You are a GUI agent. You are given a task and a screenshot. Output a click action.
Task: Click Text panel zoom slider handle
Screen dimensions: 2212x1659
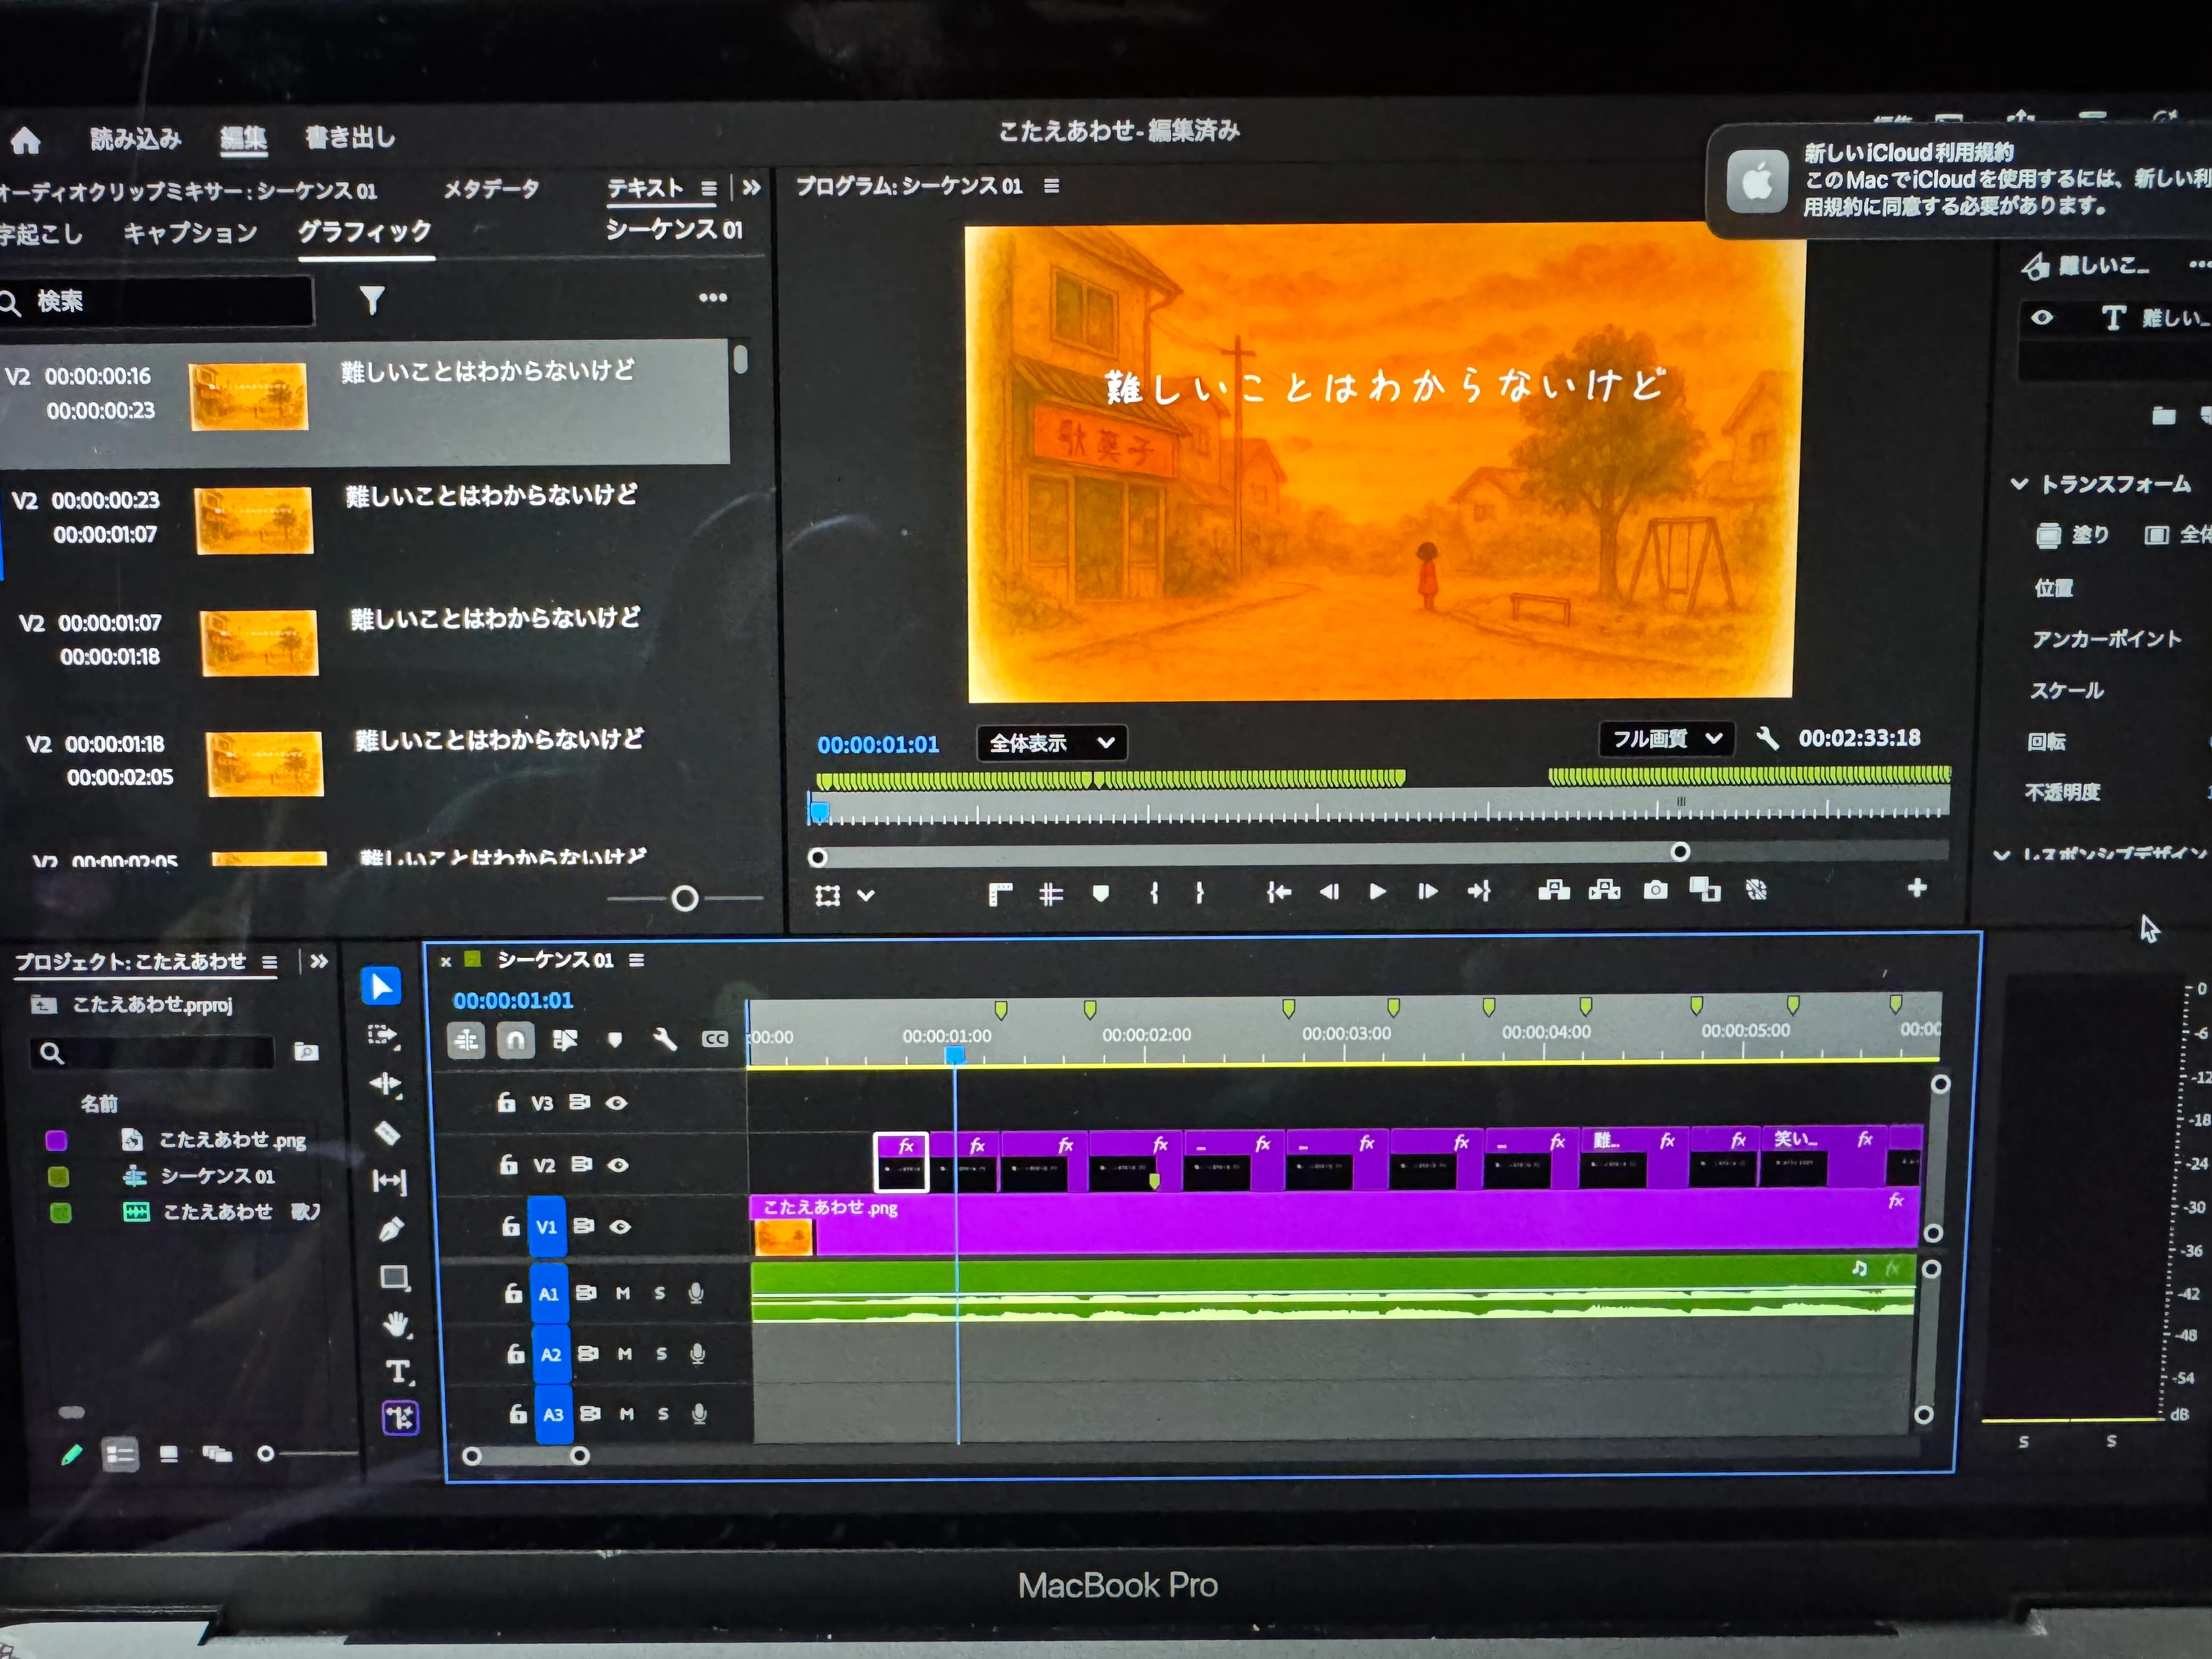[x=685, y=898]
